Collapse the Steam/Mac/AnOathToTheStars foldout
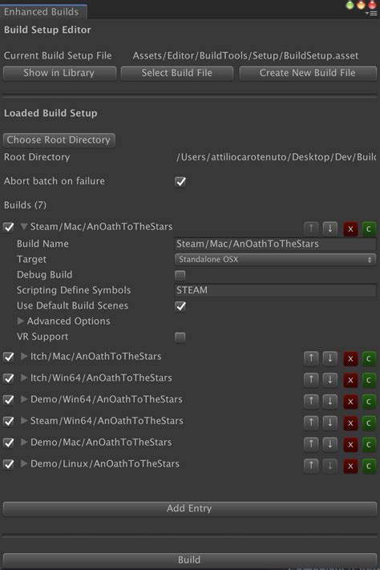Image resolution: width=380 pixels, height=570 pixels. (x=24, y=226)
